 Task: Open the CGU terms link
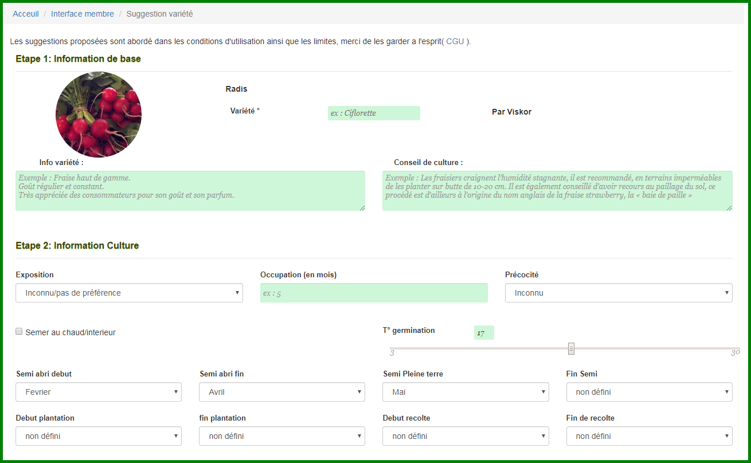click(x=455, y=41)
